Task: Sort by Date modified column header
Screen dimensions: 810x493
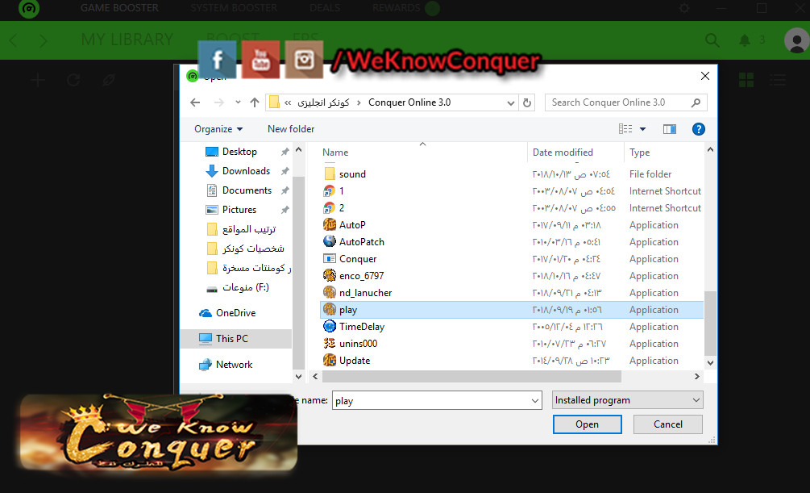Action: pos(563,152)
